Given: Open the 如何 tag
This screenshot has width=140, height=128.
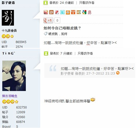Looking at the screenshot, I should pos(64,34).
